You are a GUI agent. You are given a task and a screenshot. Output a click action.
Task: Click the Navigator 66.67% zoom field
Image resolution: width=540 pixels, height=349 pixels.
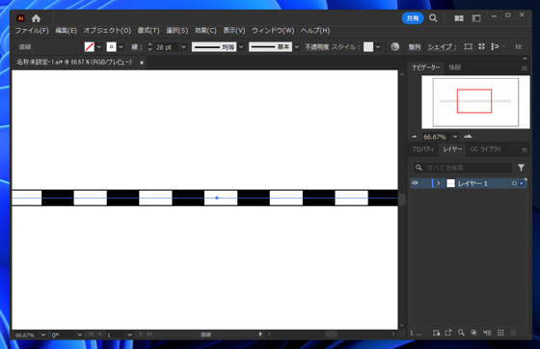coord(436,137)
